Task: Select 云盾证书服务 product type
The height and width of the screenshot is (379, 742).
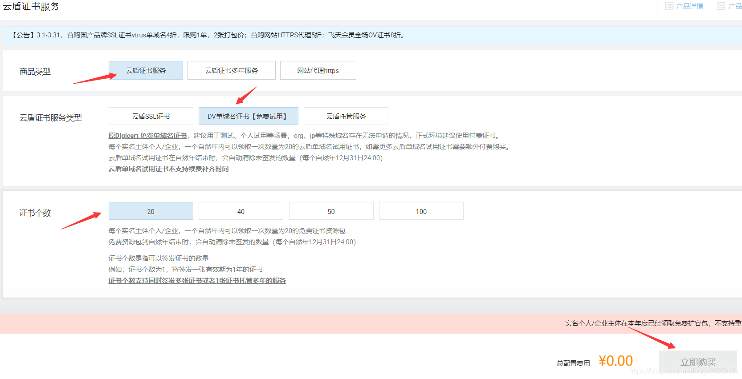Action: coord(146,70)
